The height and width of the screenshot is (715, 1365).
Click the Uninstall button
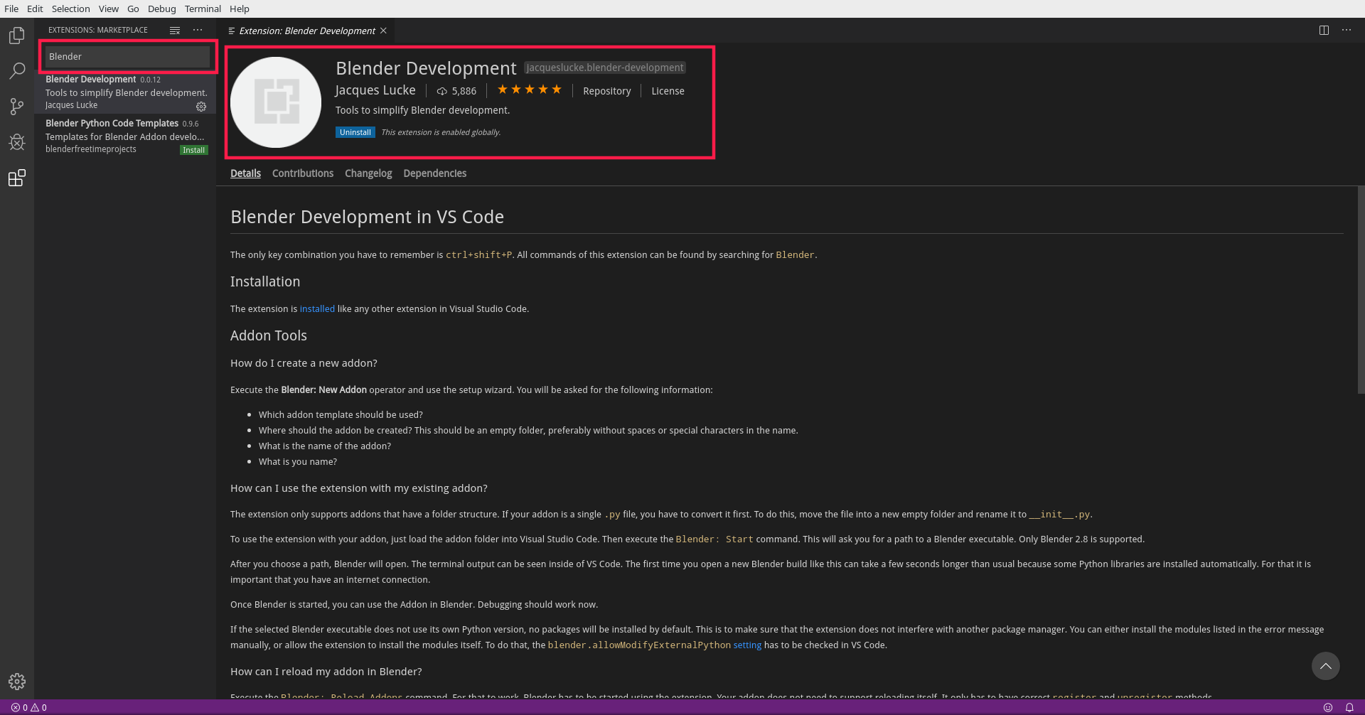pyautogui.click(x=355, y=132)
